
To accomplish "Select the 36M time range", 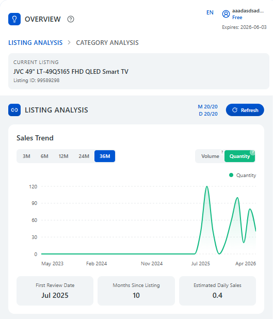I will click(x=105, y=156).
